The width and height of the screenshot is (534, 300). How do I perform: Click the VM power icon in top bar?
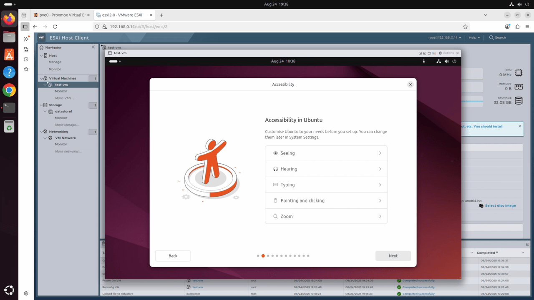click(454, 61)
